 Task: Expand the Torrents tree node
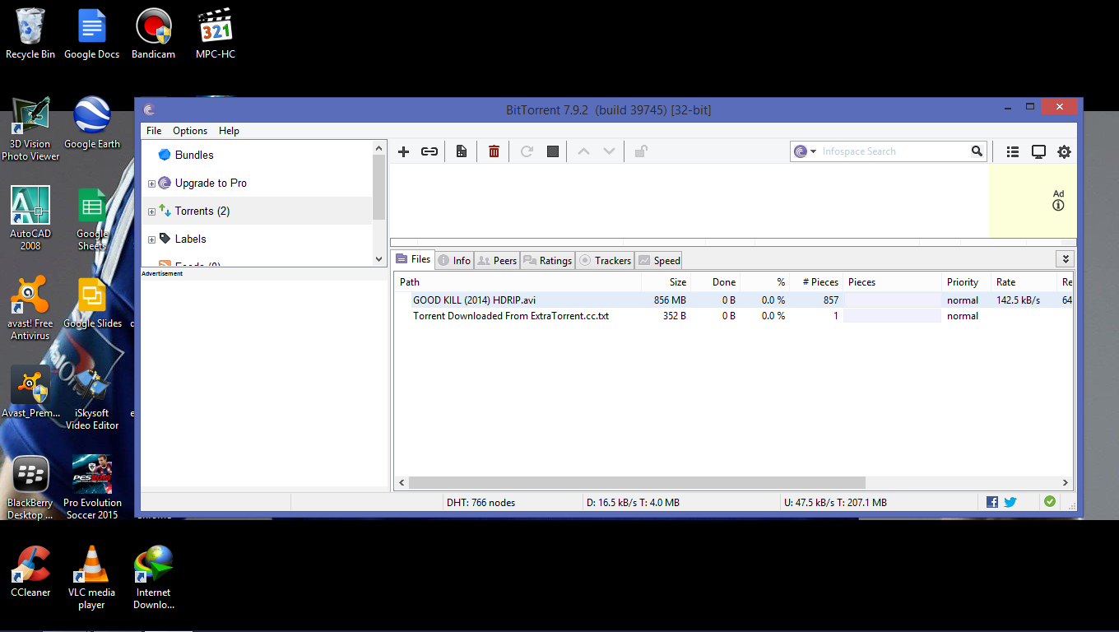coord(151,211)
